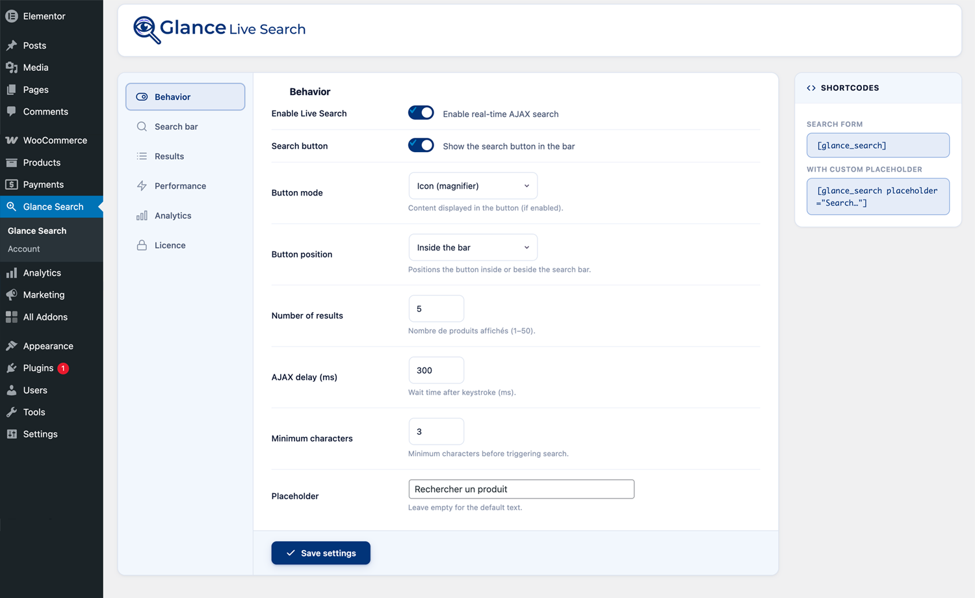Open WooCommerce from the sidebar
The height and width of the screenshot is (598, 975).
pyautogui.click(x=55, y=140)
